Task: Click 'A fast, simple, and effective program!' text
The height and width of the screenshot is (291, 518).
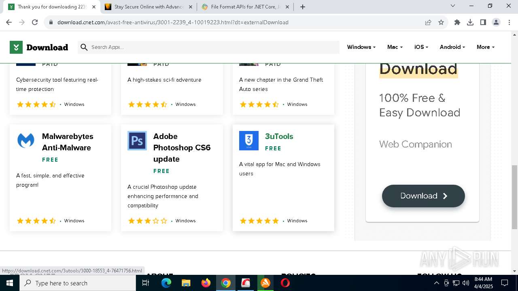Action: tap(50, 180)
